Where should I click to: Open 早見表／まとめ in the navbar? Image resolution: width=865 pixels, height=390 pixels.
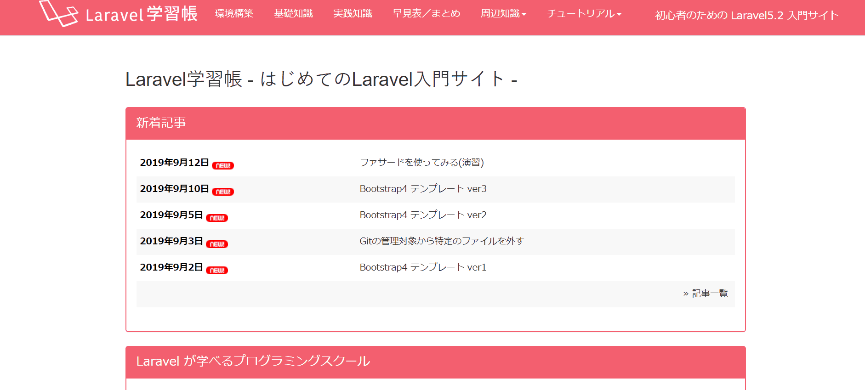[427, 14]
